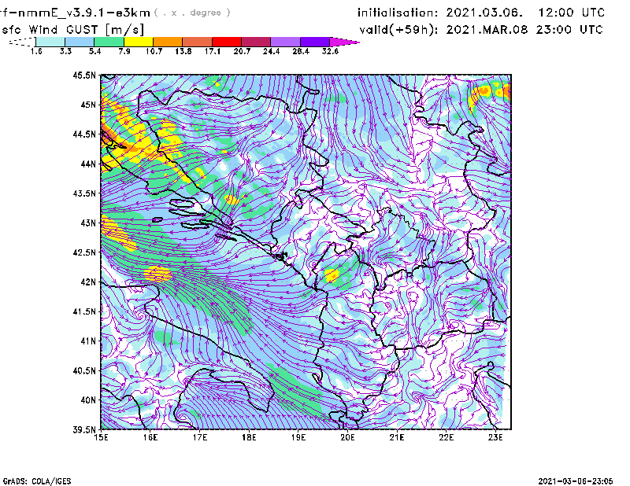Select the 40N latitude label
The width and height of the screenshot is (630, 486).
88,400
